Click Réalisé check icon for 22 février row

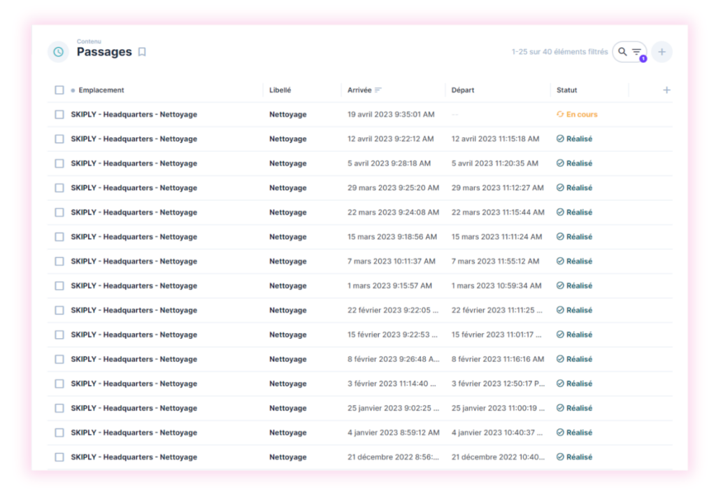pos(560,310)
